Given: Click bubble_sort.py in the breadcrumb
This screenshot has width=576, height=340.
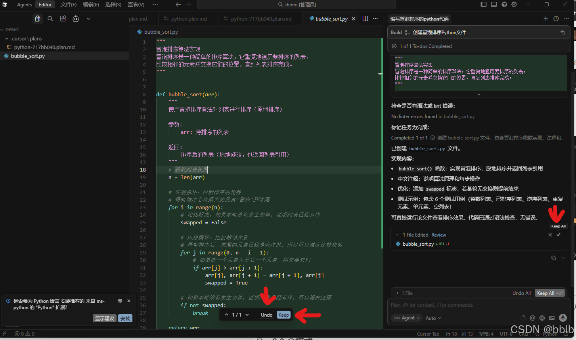Looking at the screenshot, I should coord(161,32).
